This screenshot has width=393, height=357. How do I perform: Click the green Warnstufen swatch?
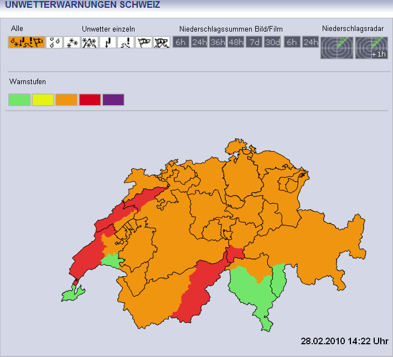(x=19, y=100)
